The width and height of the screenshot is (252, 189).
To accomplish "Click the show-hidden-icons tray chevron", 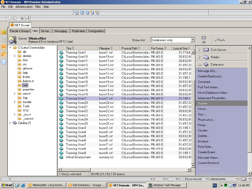I will pos(222,185).
